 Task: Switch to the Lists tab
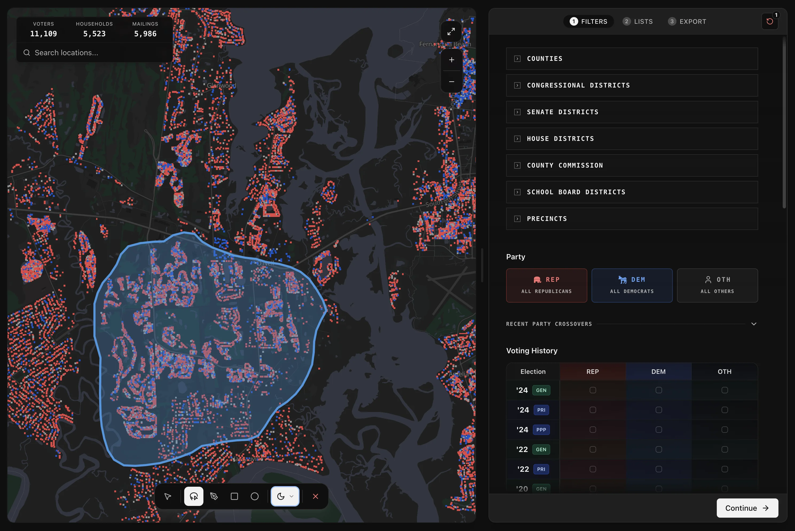(638, 21)
